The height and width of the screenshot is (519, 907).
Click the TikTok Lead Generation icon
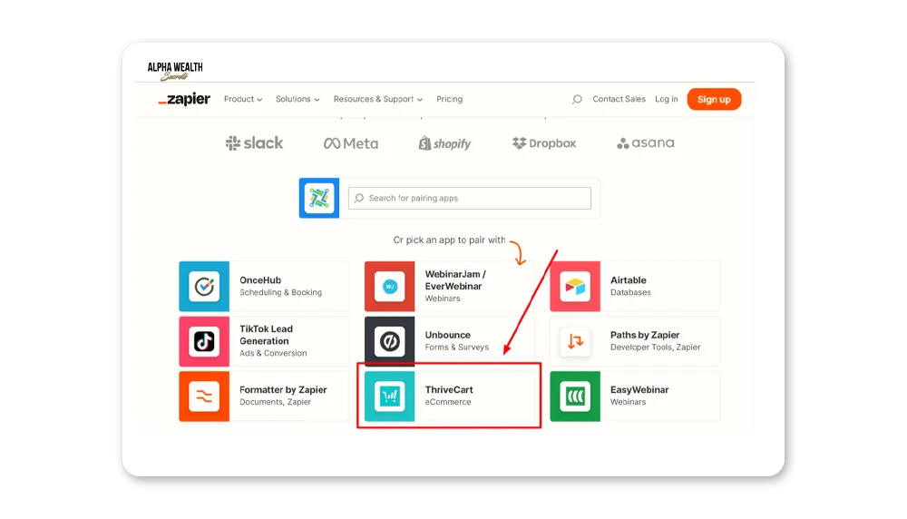[204, 341]
